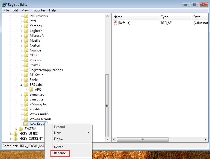Expand the Microsoft key
This screenshot has width=210, height=159.
(x=22, y=36)
